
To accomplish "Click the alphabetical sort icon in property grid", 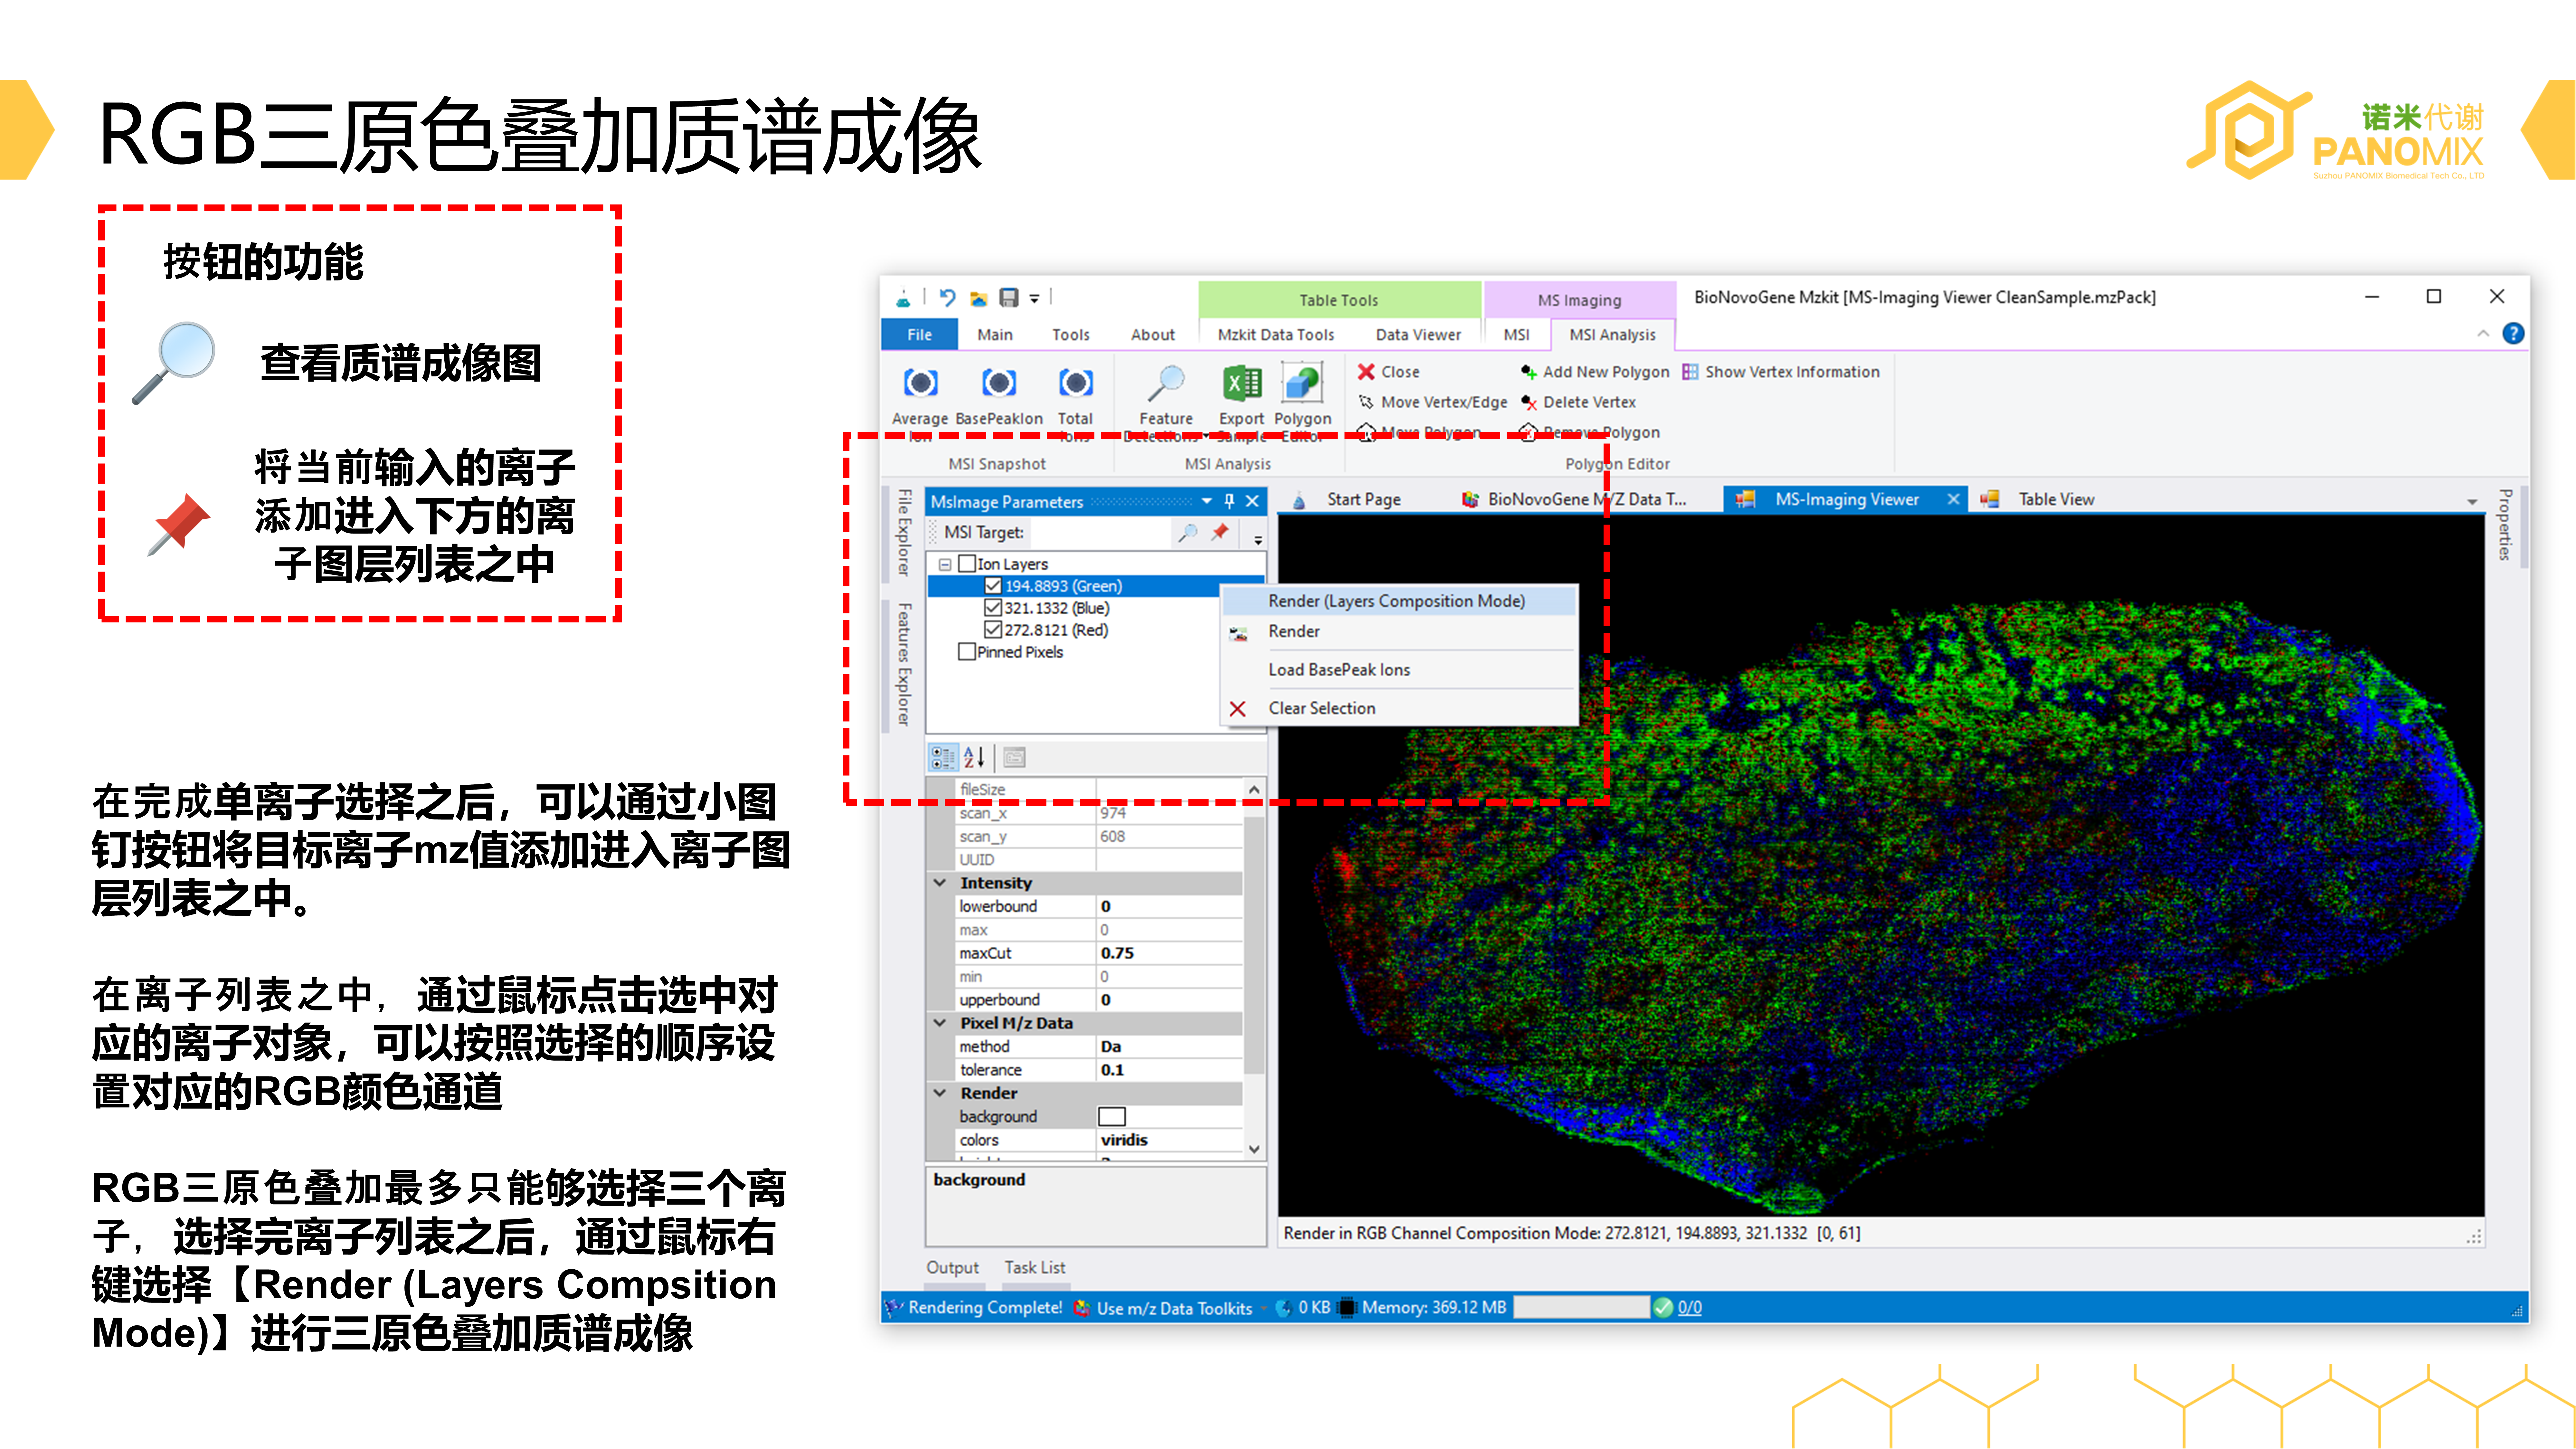I will (x=974, y=757).
